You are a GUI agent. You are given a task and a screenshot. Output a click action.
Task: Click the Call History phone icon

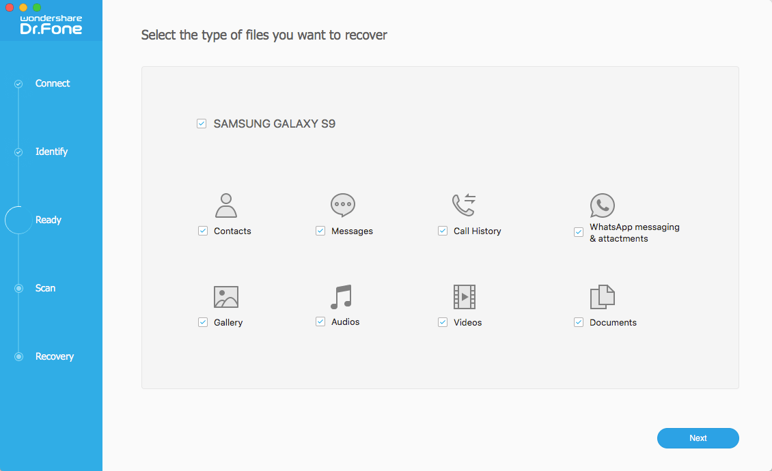464,204
